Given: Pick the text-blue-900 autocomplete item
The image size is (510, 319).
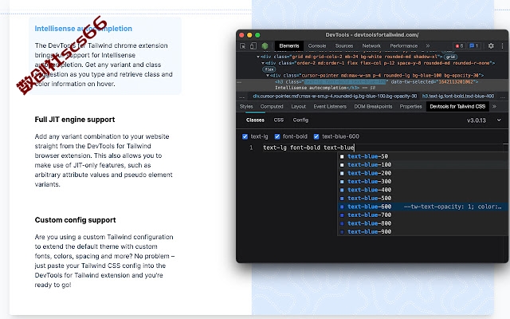Looking at the screenshot, I should tap(422, 232).
